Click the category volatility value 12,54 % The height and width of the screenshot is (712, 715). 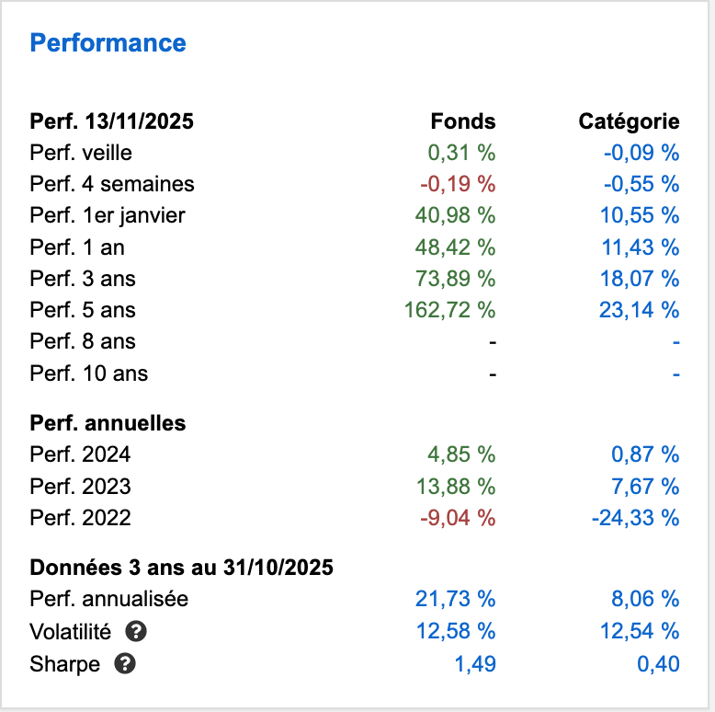(x=639, y=632)
